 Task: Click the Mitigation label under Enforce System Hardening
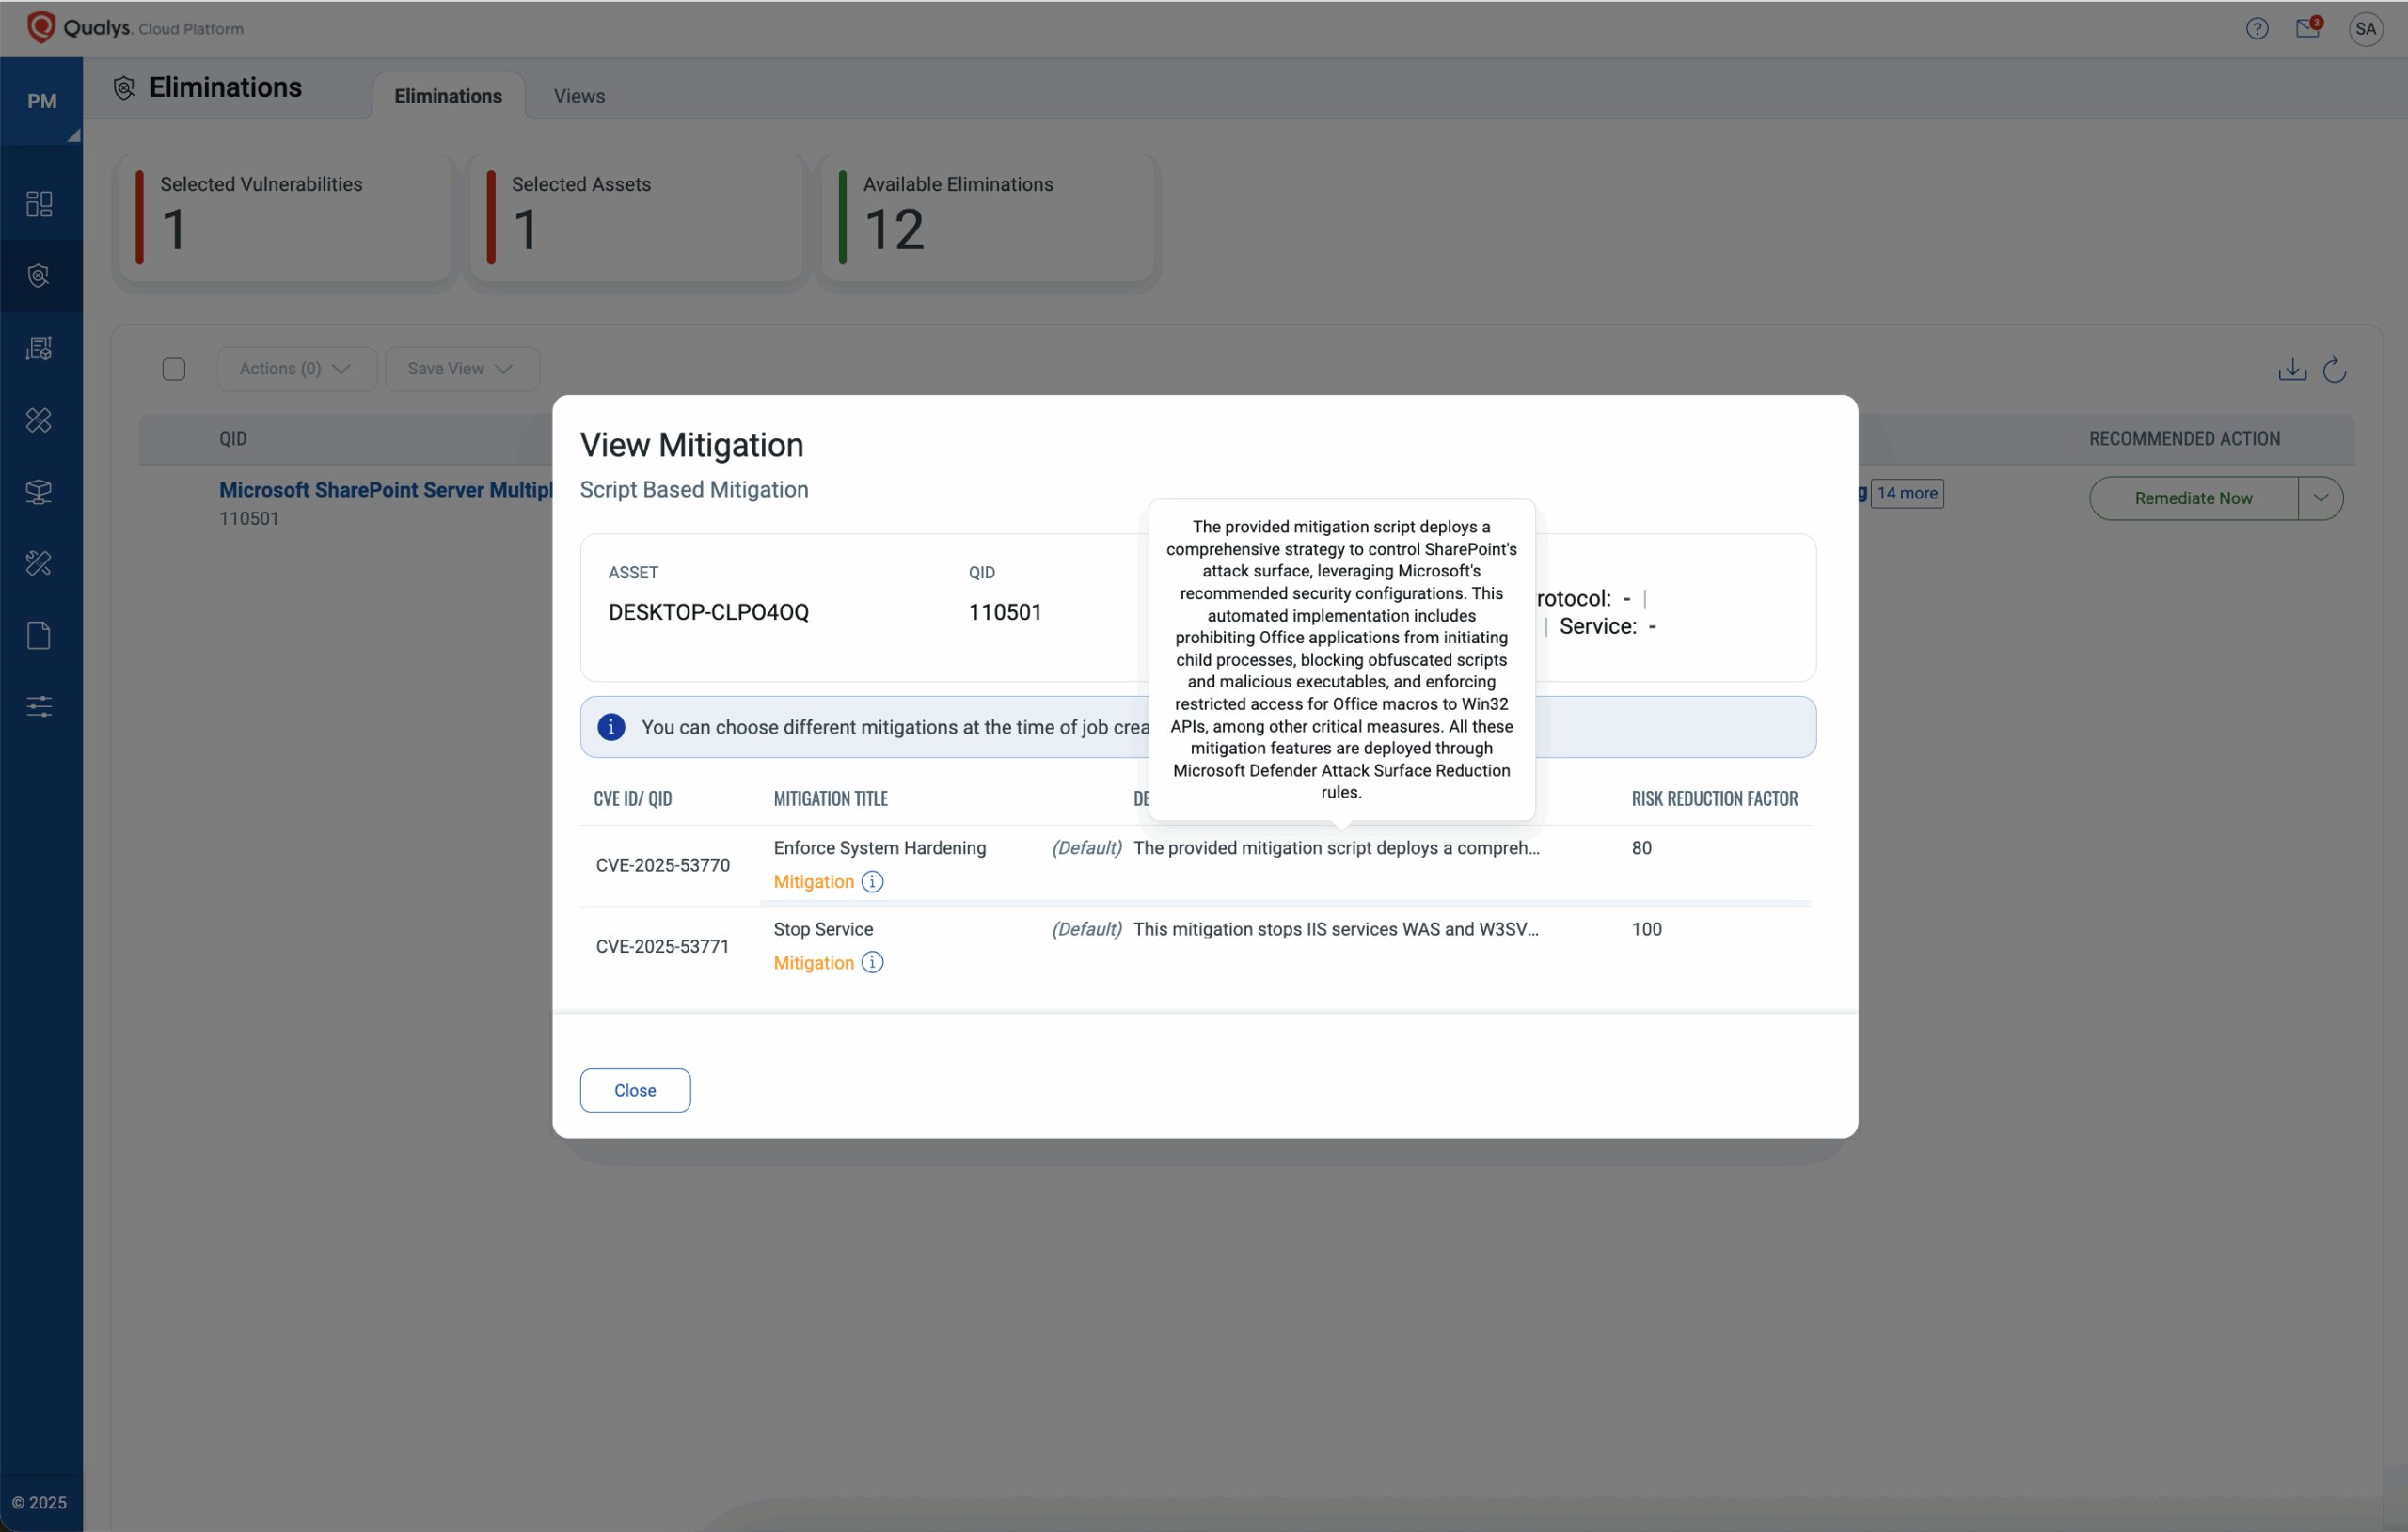(813, 882)
